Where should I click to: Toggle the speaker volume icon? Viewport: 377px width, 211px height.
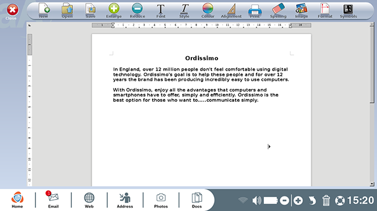(x=256, y=201)
